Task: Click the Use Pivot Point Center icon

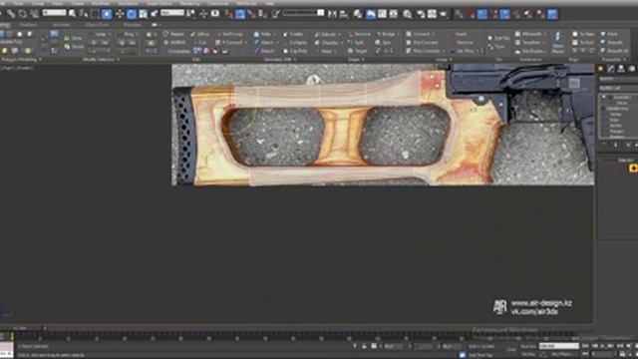Action: pos(190,14)
